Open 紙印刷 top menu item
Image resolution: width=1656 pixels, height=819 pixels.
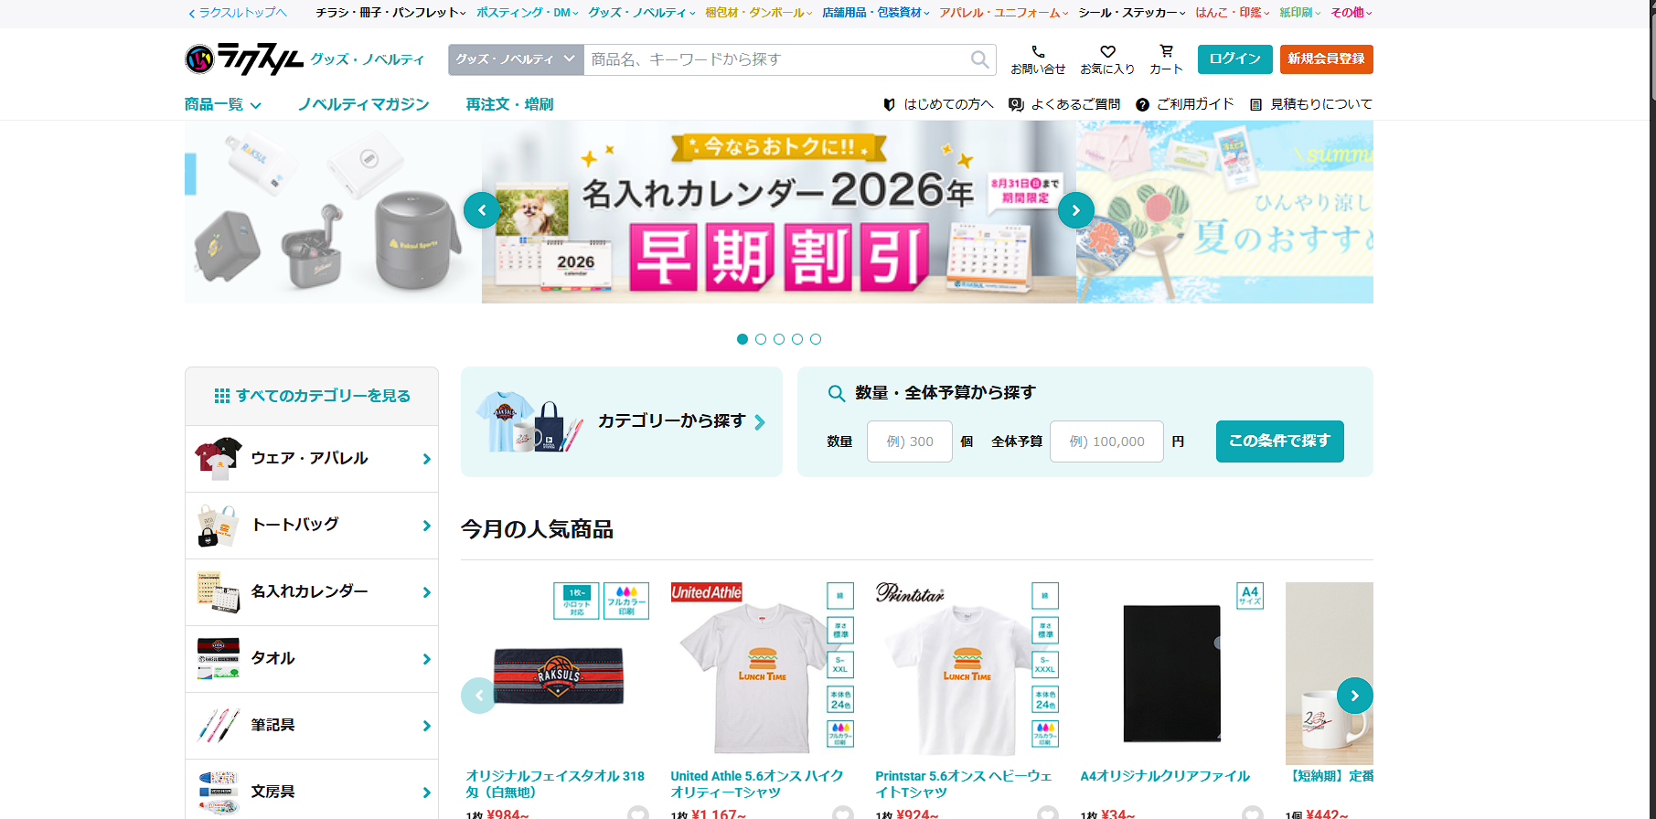pos(1299,13)
